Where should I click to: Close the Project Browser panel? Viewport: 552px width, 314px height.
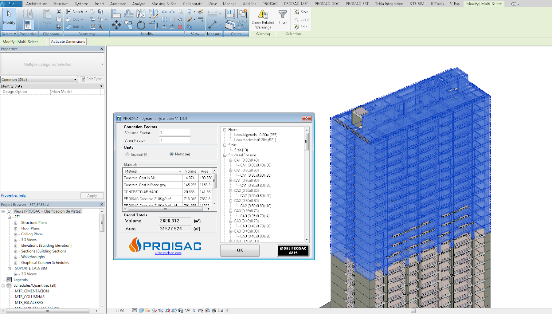[x=102, y=205]
